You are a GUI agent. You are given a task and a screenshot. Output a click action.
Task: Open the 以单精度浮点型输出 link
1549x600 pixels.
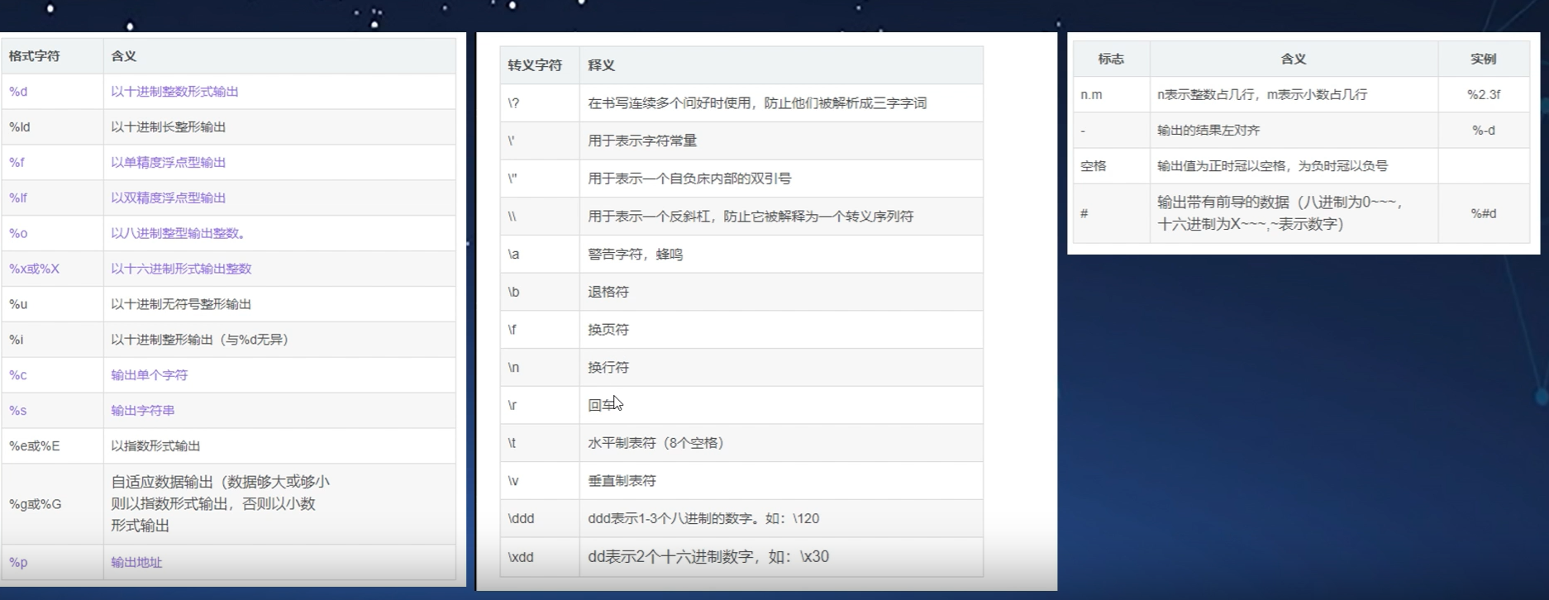[x=168, y=163]
